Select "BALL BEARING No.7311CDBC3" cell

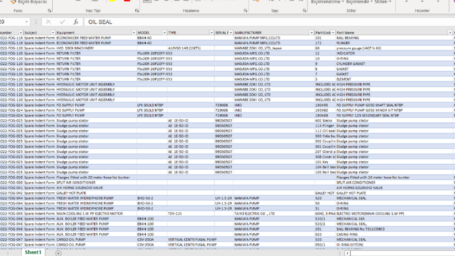pos(394,229)
